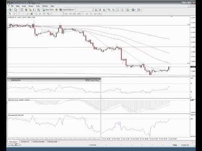
Task: Open the Data Window icon
Action: pos(26,10)
